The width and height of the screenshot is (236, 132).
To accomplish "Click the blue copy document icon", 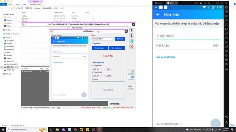I will 132,41.
